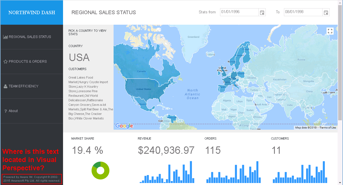Click the down arrow of the page scrollbar
This screenshot has width=343, height=185.
[340, 182]
